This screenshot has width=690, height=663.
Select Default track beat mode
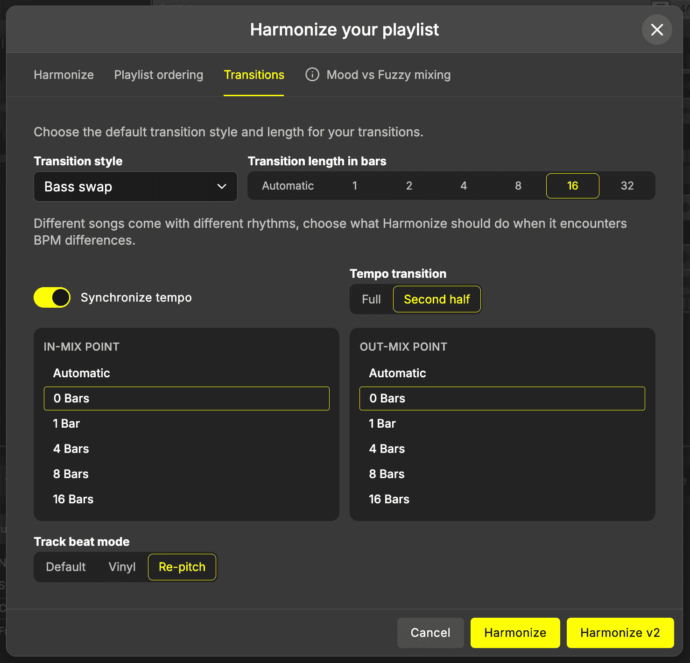(x=65, y=567)
